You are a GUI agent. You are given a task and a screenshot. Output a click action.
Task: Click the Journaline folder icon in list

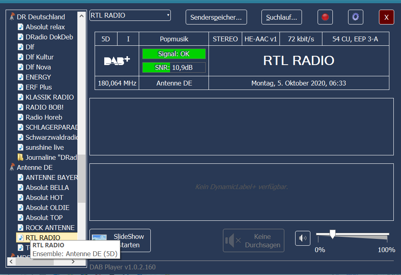[x=20, y=157]
